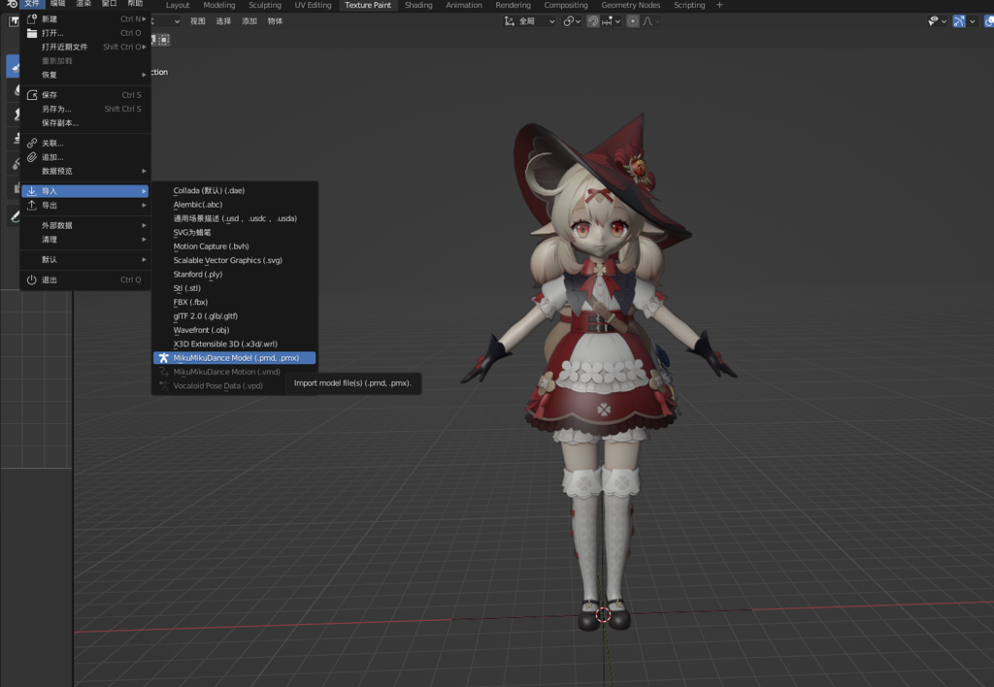Click the pivot point link icon
The width and height of the screenshot is (994, 687).
click(x=569, y=21)
